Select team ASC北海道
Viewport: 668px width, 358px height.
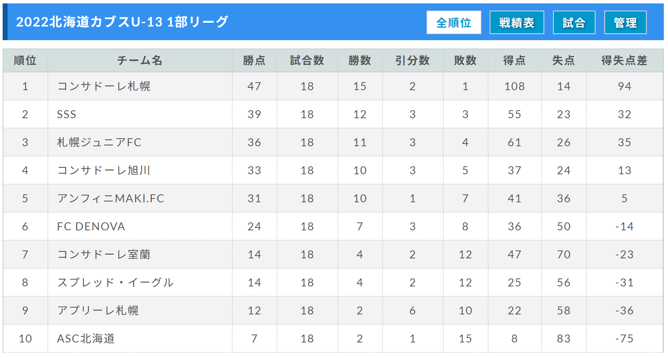tap(86, 339)
